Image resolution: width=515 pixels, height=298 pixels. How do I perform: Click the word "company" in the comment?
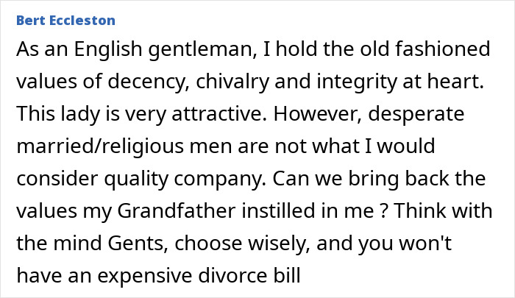coord(219,179)
